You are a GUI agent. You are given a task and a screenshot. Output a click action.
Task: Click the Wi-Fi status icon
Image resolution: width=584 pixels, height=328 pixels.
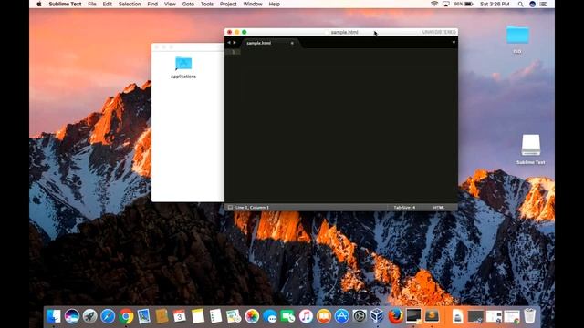[x=434, y=4]
